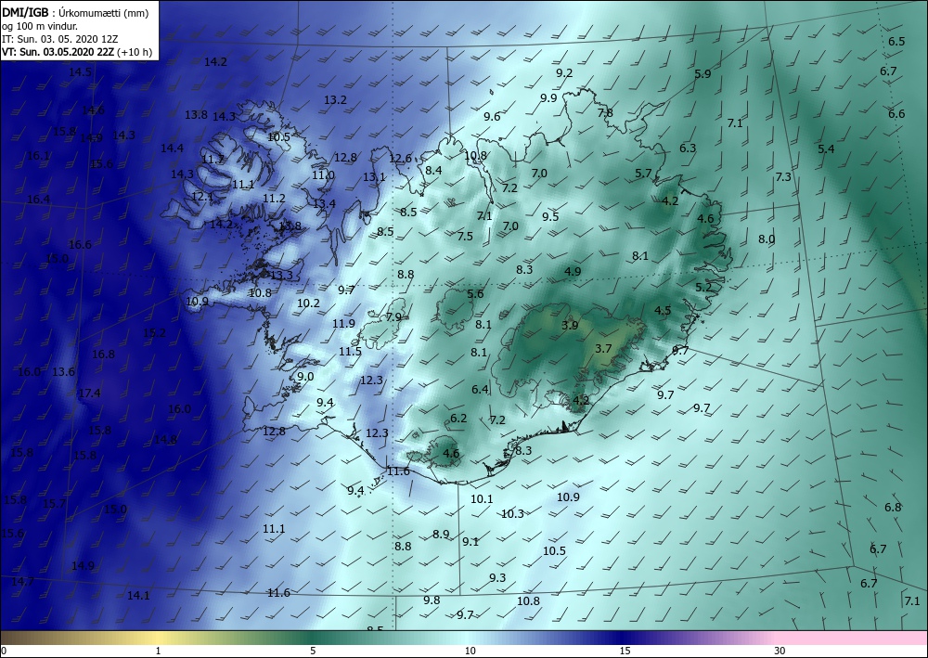
Task: Click the 3.9 value on Vatnajökull glacier
Action: tap(570, 326)
